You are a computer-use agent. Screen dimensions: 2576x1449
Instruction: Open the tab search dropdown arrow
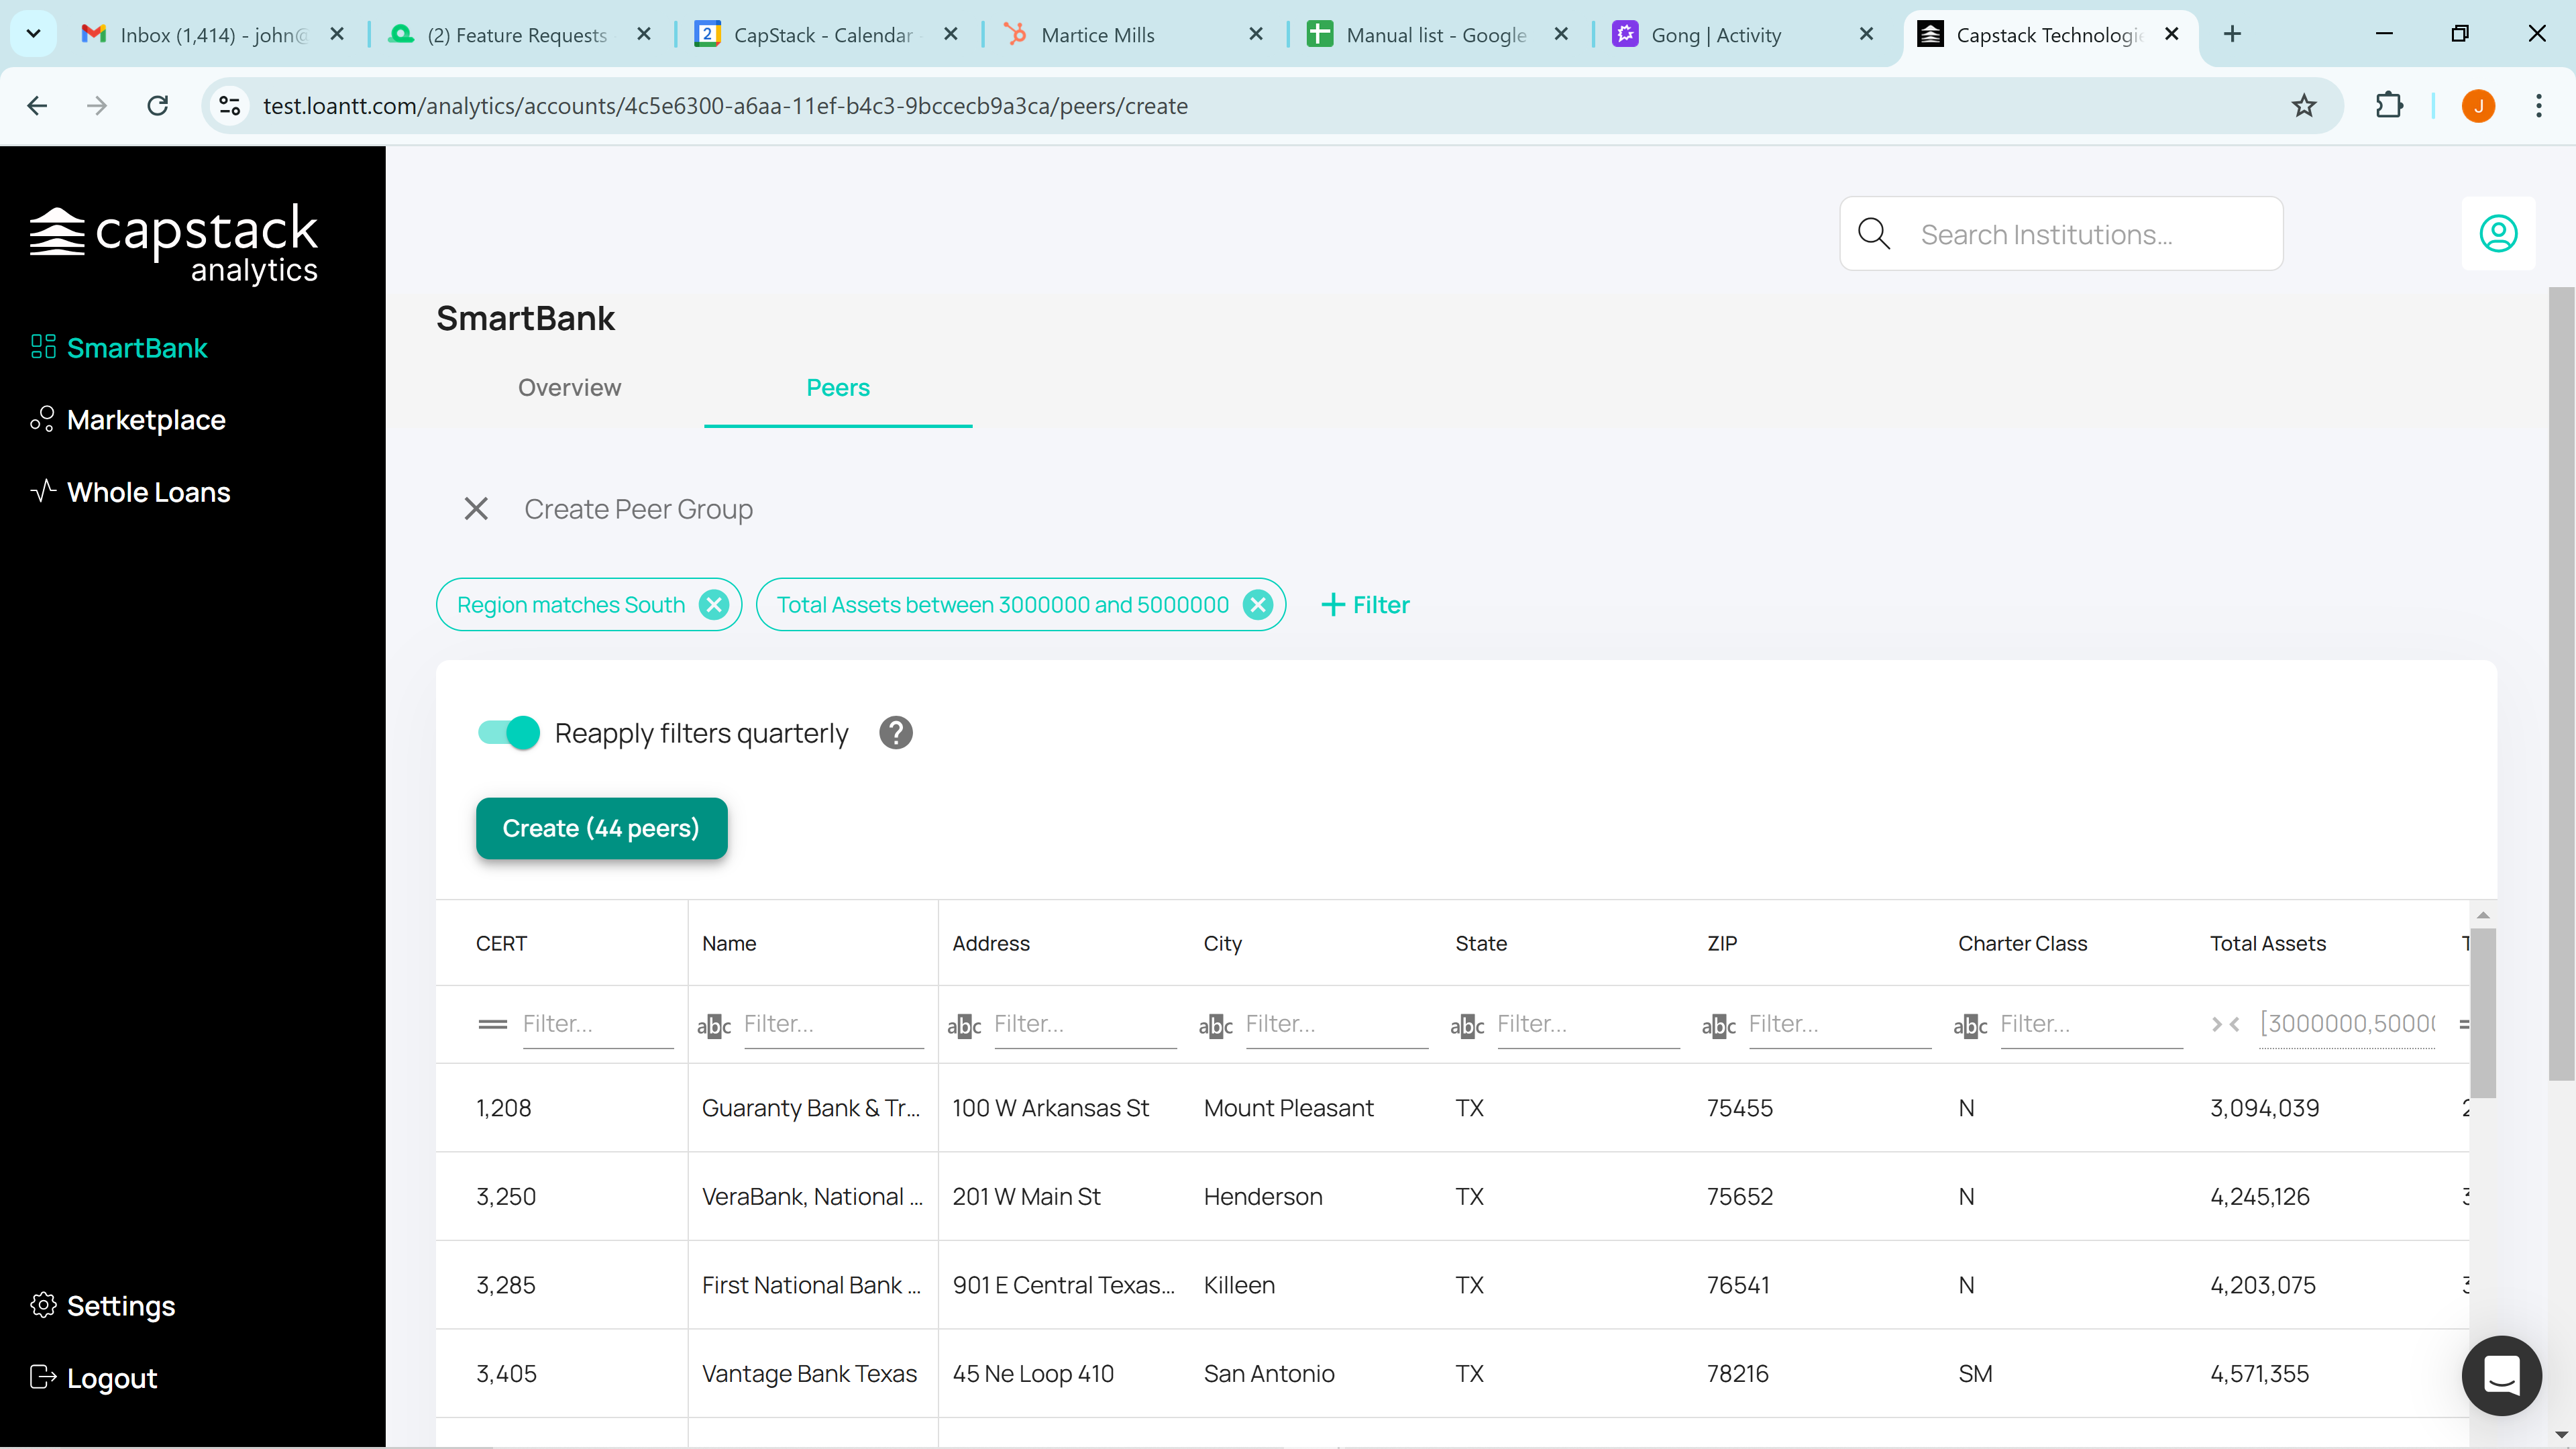point(33,34)
